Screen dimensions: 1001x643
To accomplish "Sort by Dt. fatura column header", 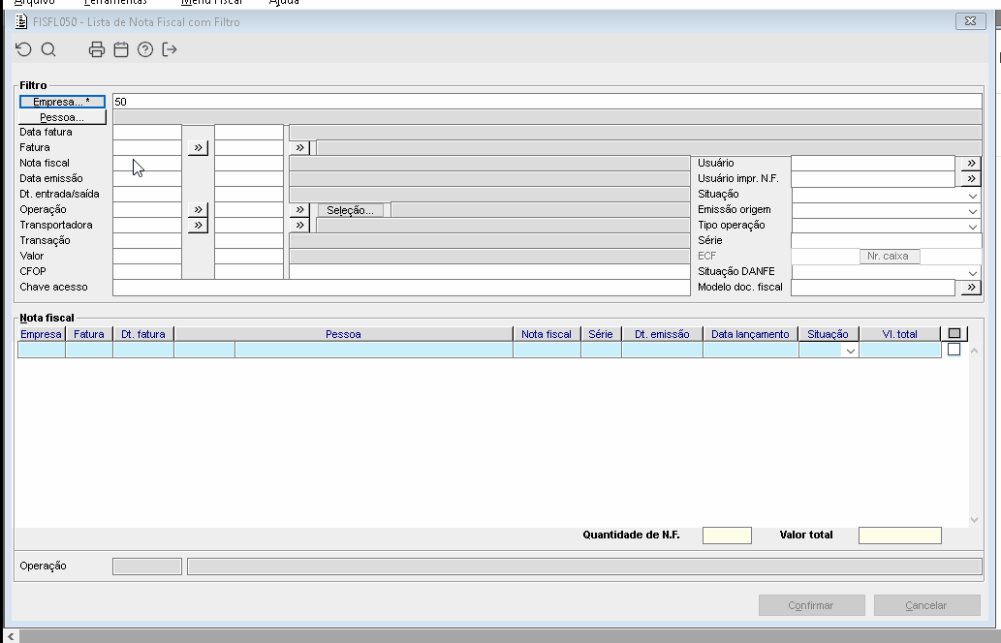I will pos(143,334).
